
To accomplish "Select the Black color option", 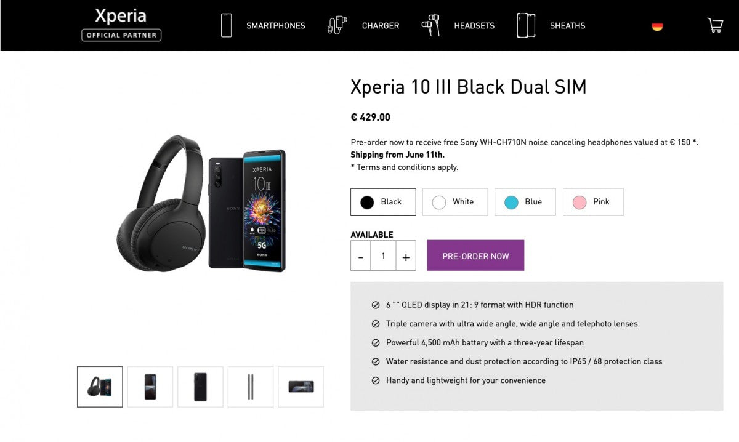I will point(383,202).
